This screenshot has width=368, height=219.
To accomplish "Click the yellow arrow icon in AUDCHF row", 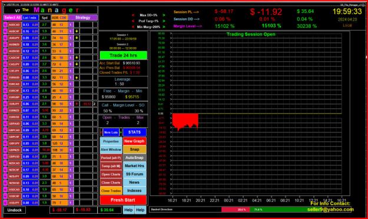I will click(77, 31).
